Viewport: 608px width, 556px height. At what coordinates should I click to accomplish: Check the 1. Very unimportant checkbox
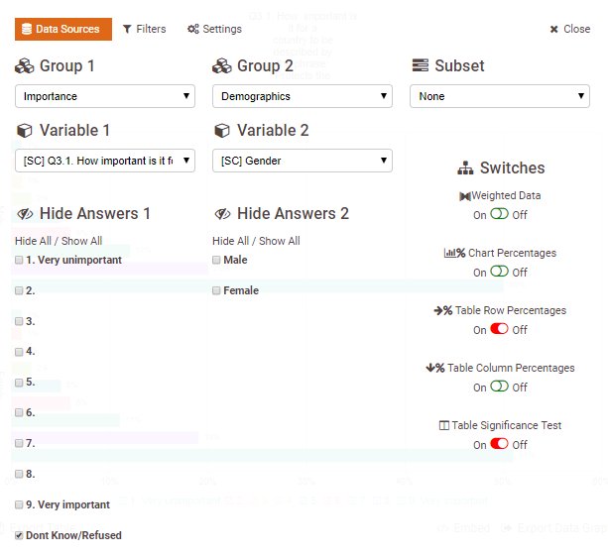(x=19, y=260)
